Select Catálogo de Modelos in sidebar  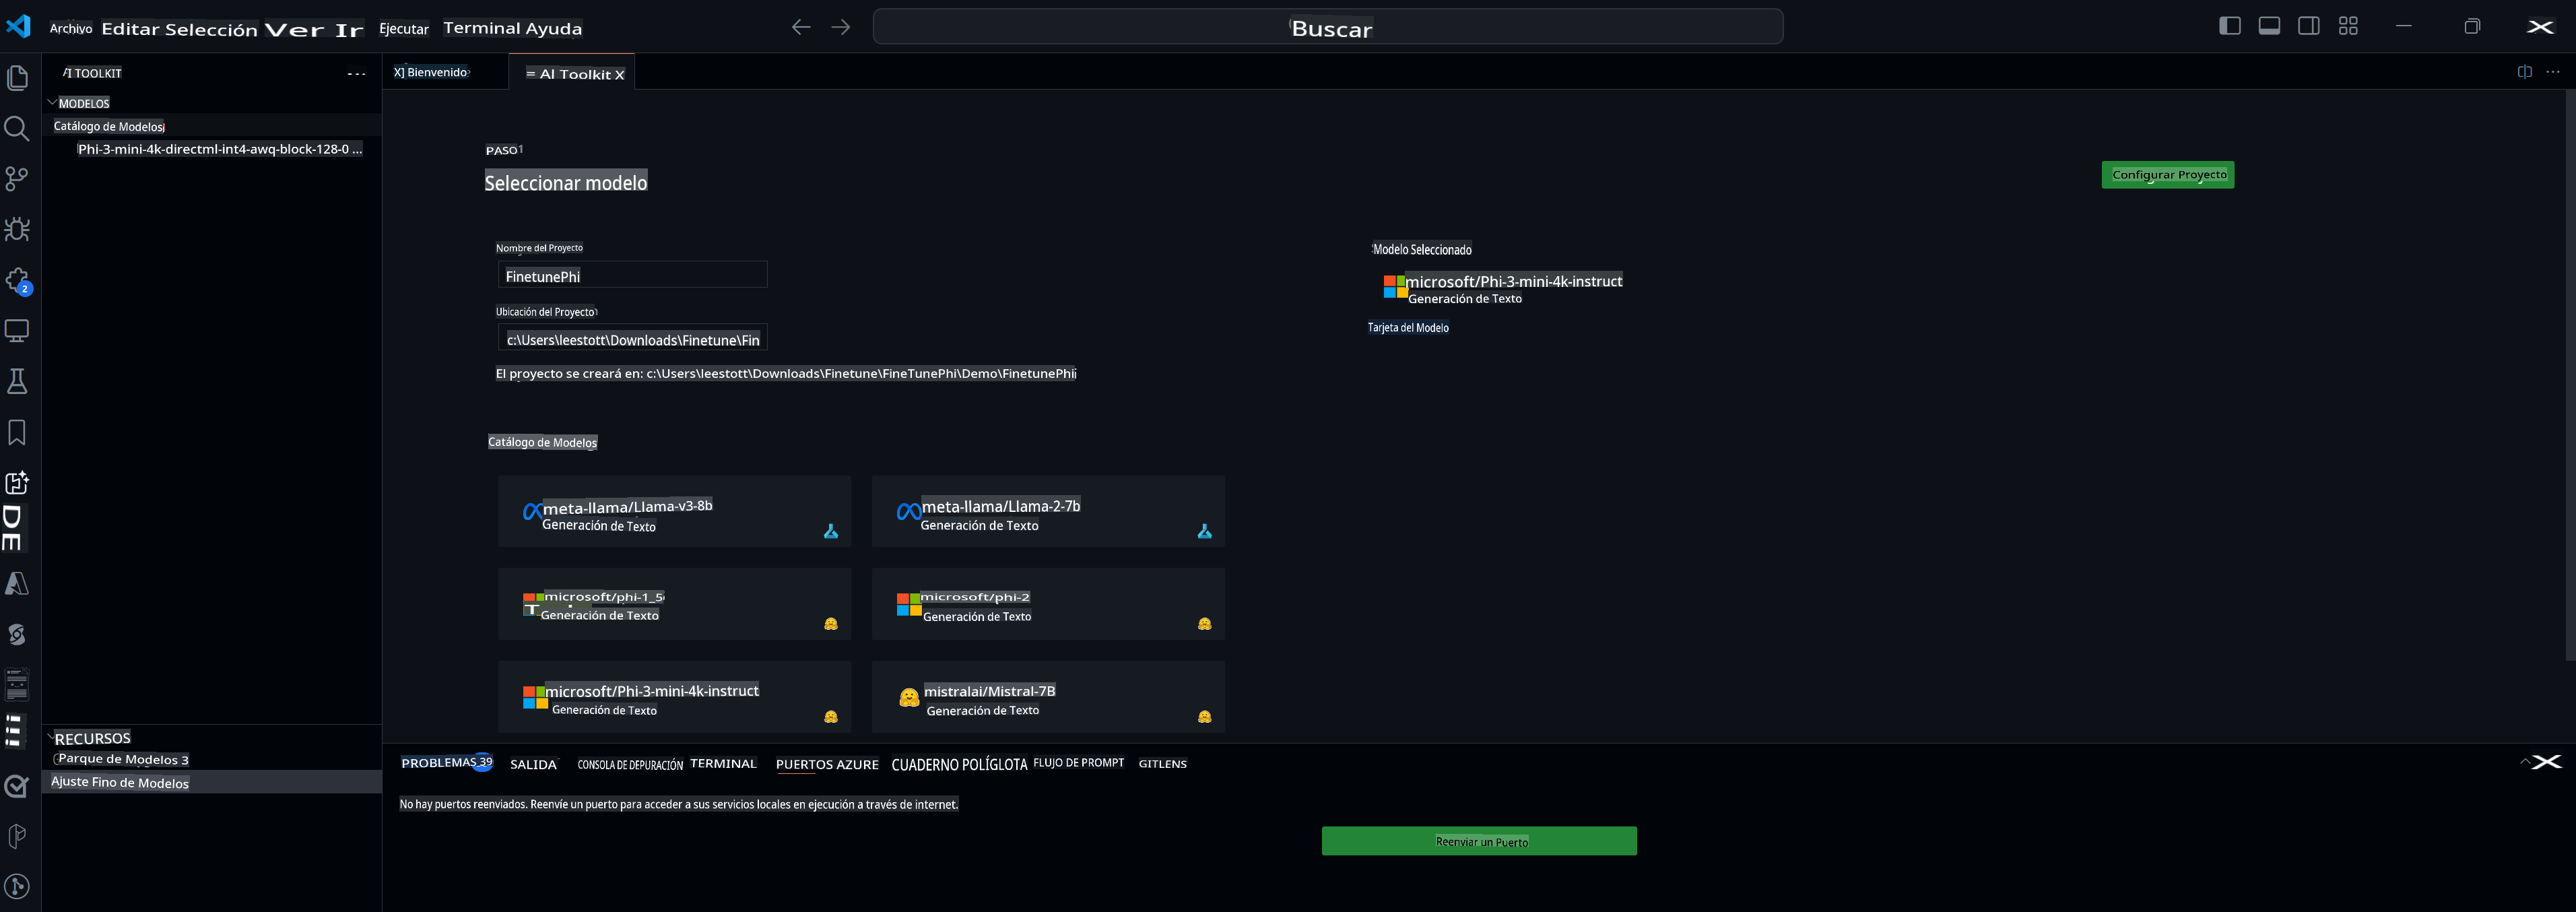click(x=211, y=126)
